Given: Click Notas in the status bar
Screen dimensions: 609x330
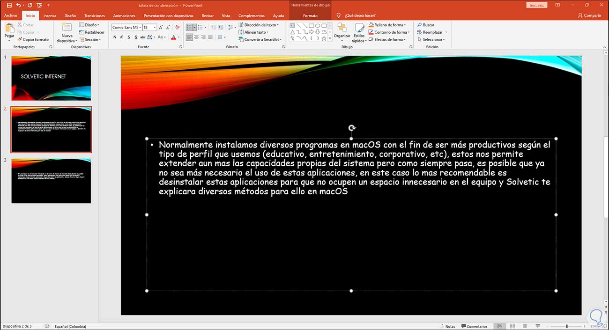Looking at the screenshot, I should (447, 326).
